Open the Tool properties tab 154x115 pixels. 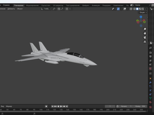click(150, 48)
